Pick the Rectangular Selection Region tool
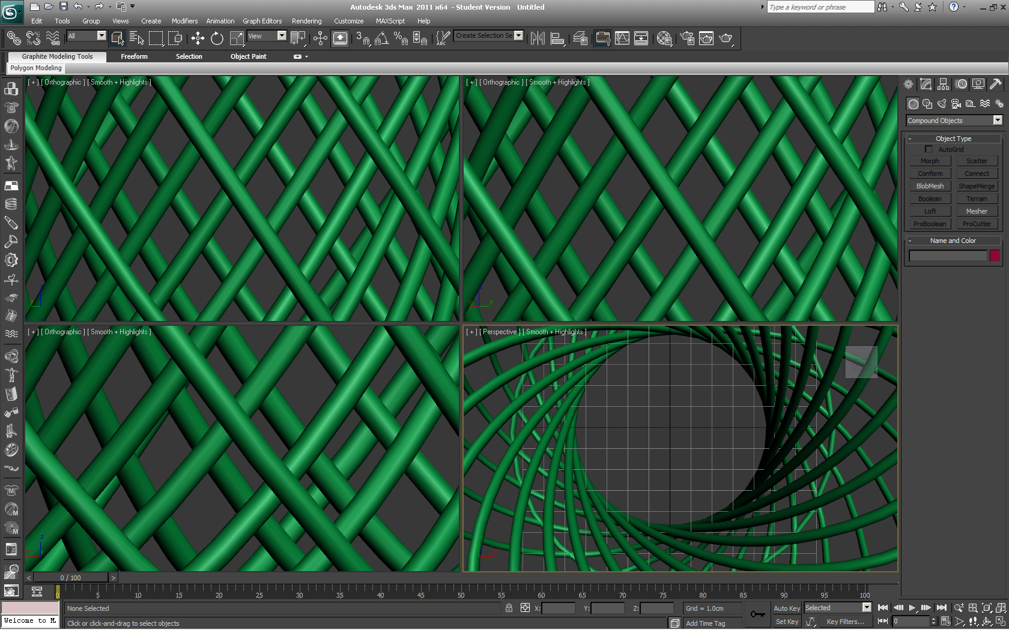1009x630 pixels. pos(156,38)
